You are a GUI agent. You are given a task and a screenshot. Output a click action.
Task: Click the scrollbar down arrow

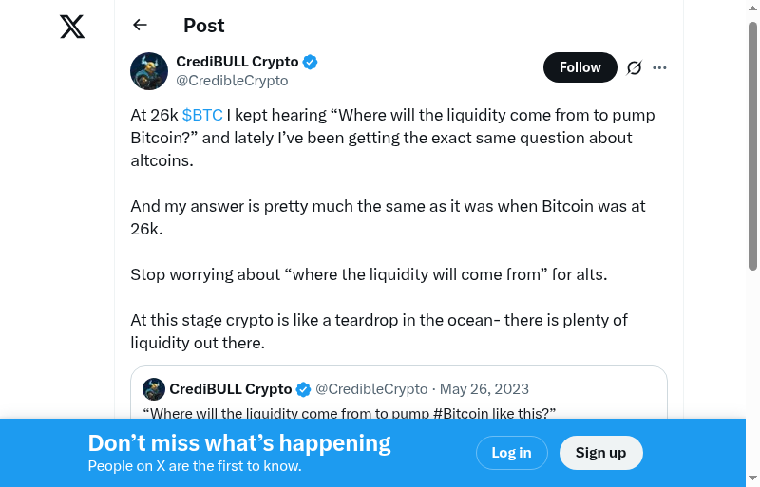[x=752, y=478]
